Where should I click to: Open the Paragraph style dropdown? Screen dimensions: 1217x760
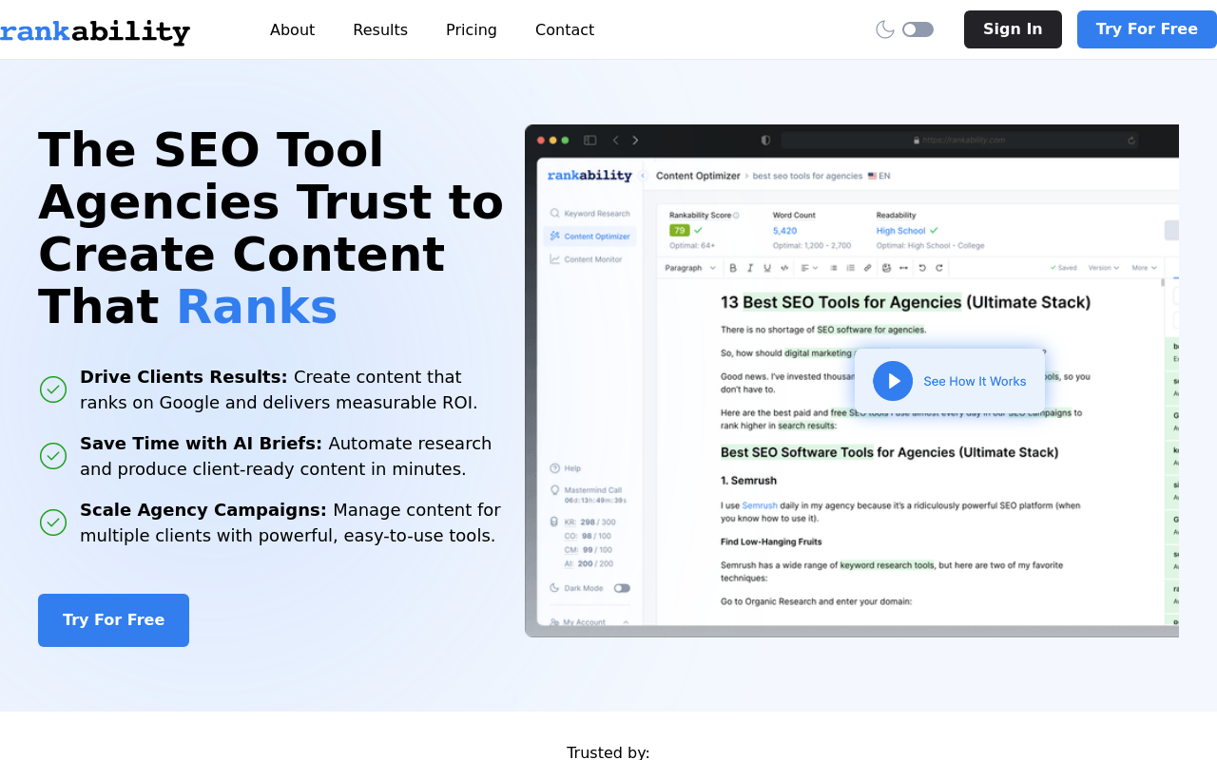tap(689, 268)
